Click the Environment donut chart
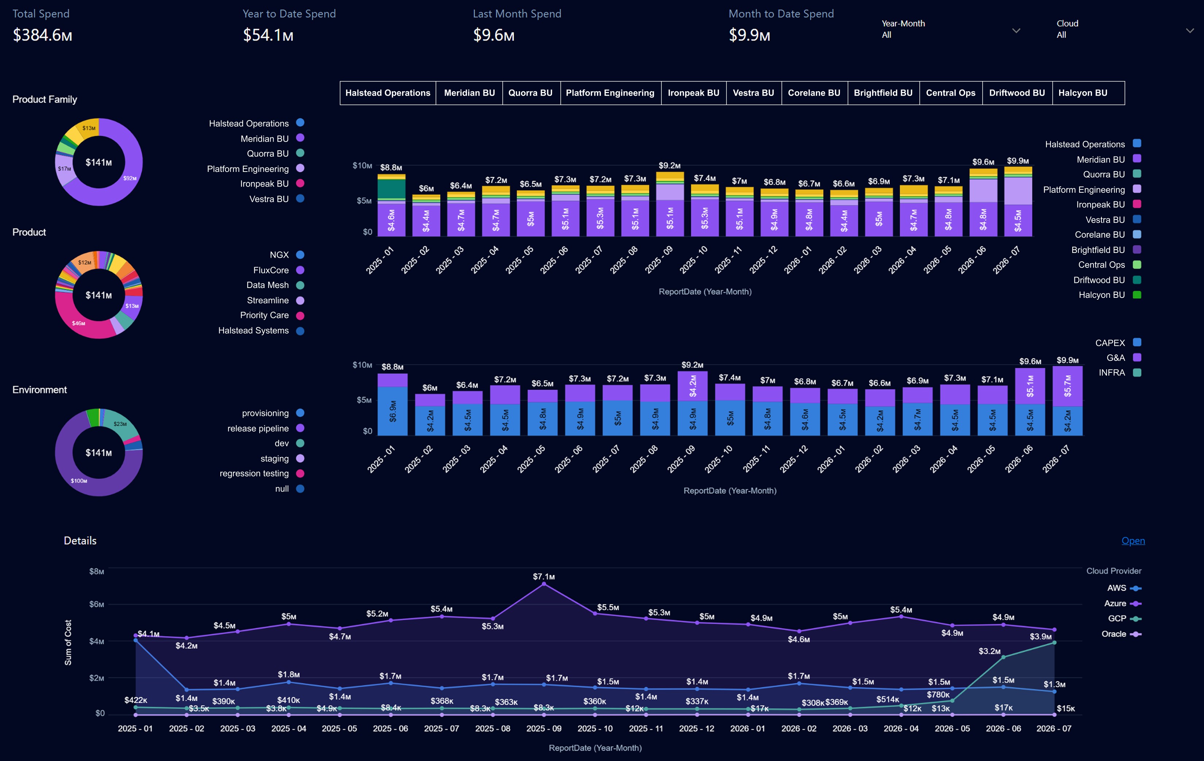 [x=99, y=452]
